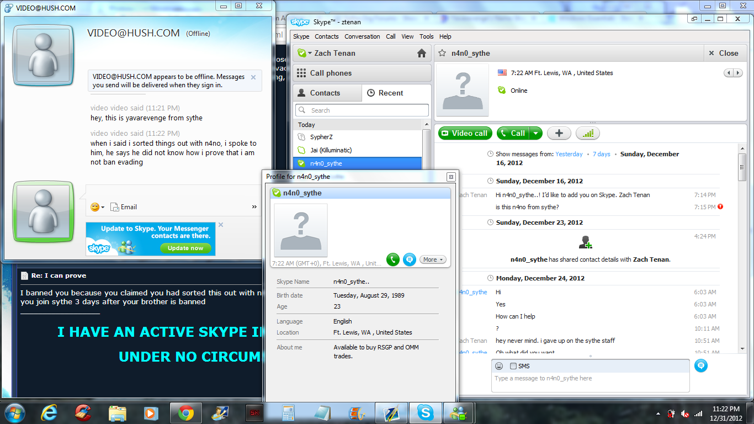Click Update now in the Skype banner
The width and height of the screenshot is (754, 424).
pyautogui.click(x=185, y=248)
